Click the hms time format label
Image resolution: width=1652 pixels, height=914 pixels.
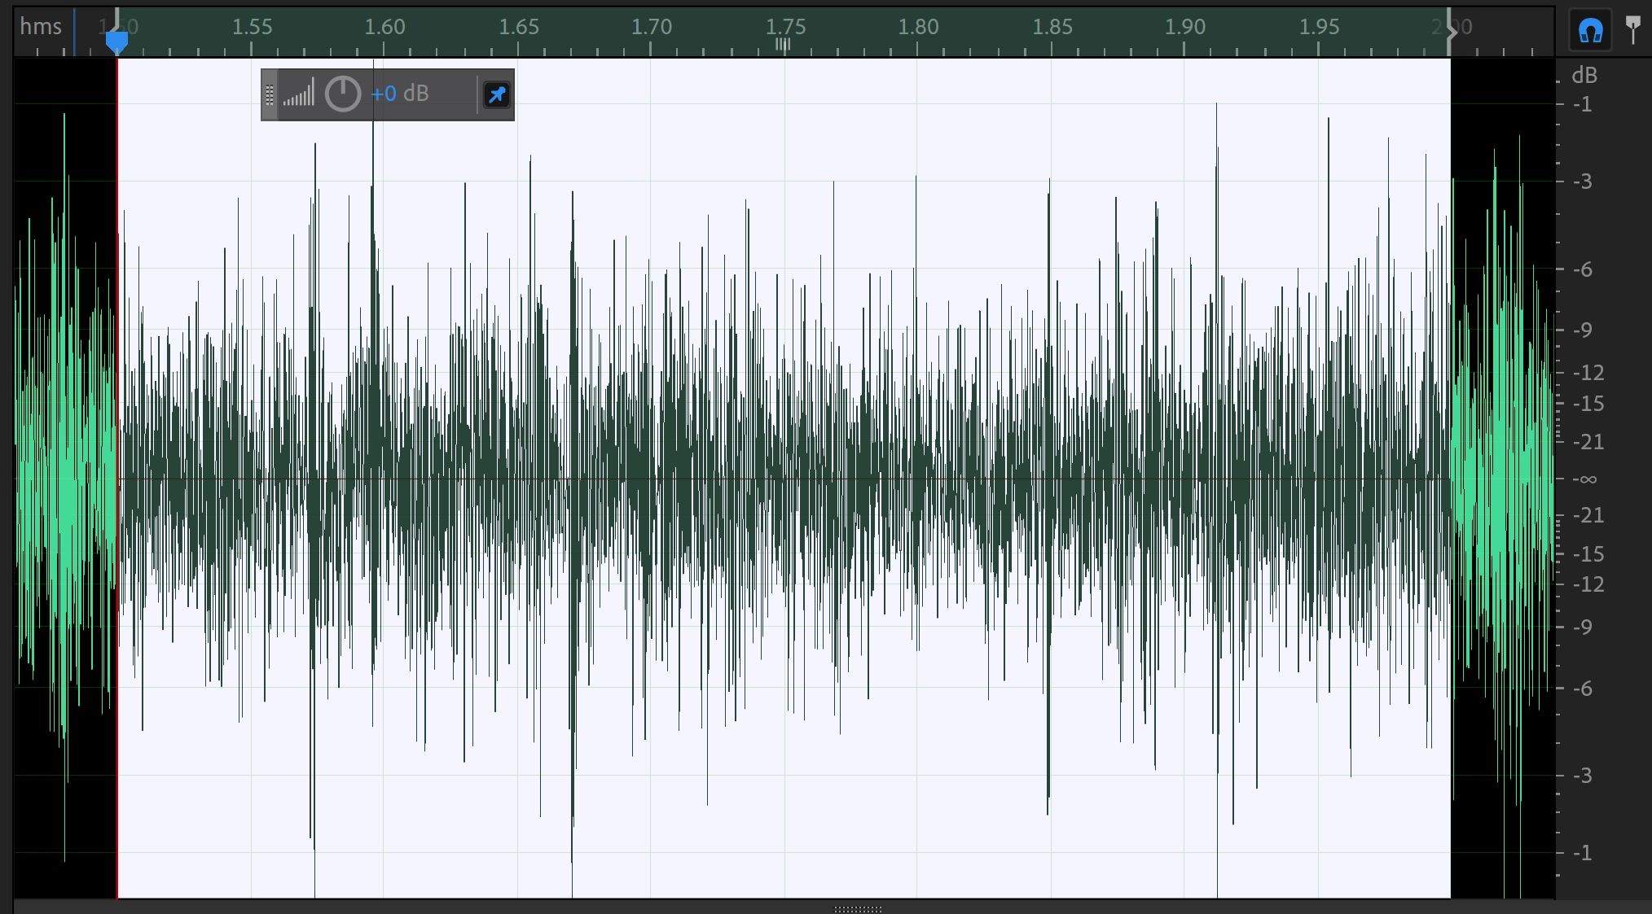41,27
